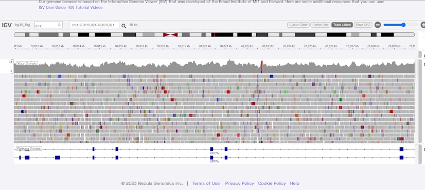Click the upper ATP7A gene label

[x=215, y=153]
